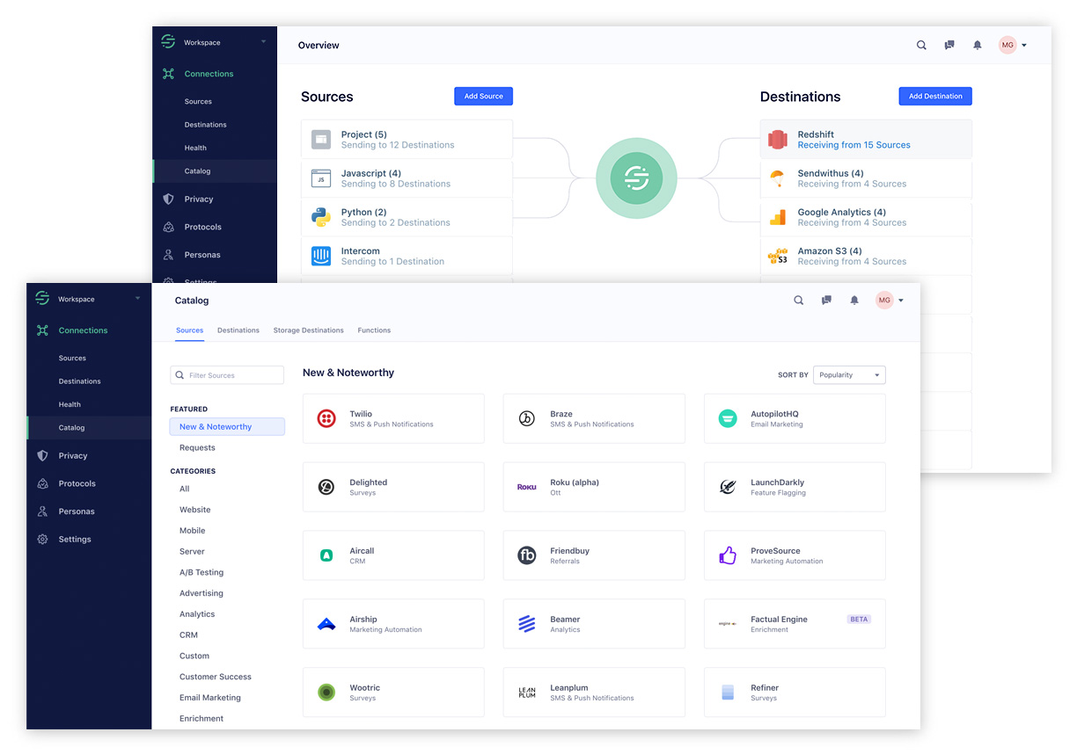Open the Sort By Popularity dropdown

[849, 375]
